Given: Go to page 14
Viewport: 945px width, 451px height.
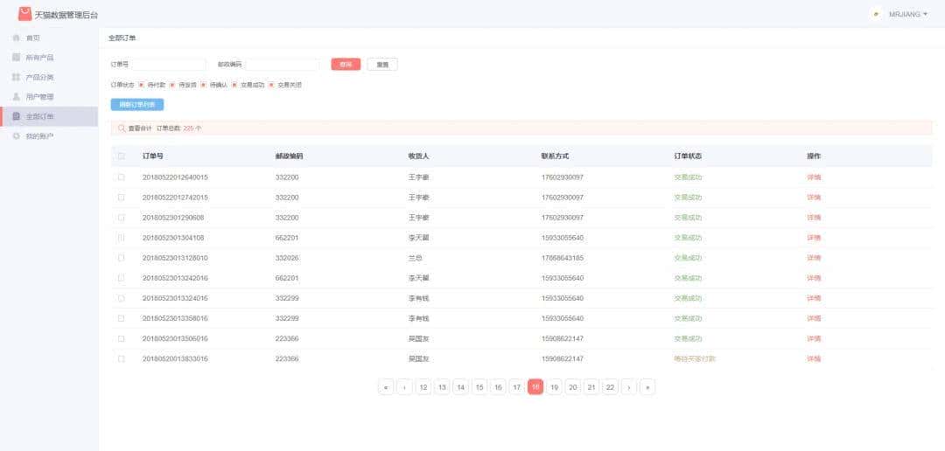Looking at the screenshot, I should pyautogui.click(x=461, y=387).
